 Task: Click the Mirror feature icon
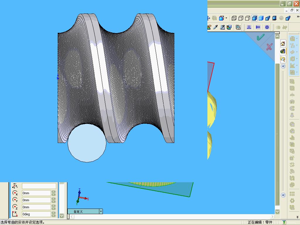coord(292,207)
